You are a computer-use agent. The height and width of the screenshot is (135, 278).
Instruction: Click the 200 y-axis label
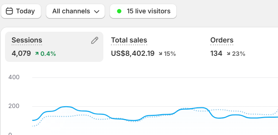14,106
